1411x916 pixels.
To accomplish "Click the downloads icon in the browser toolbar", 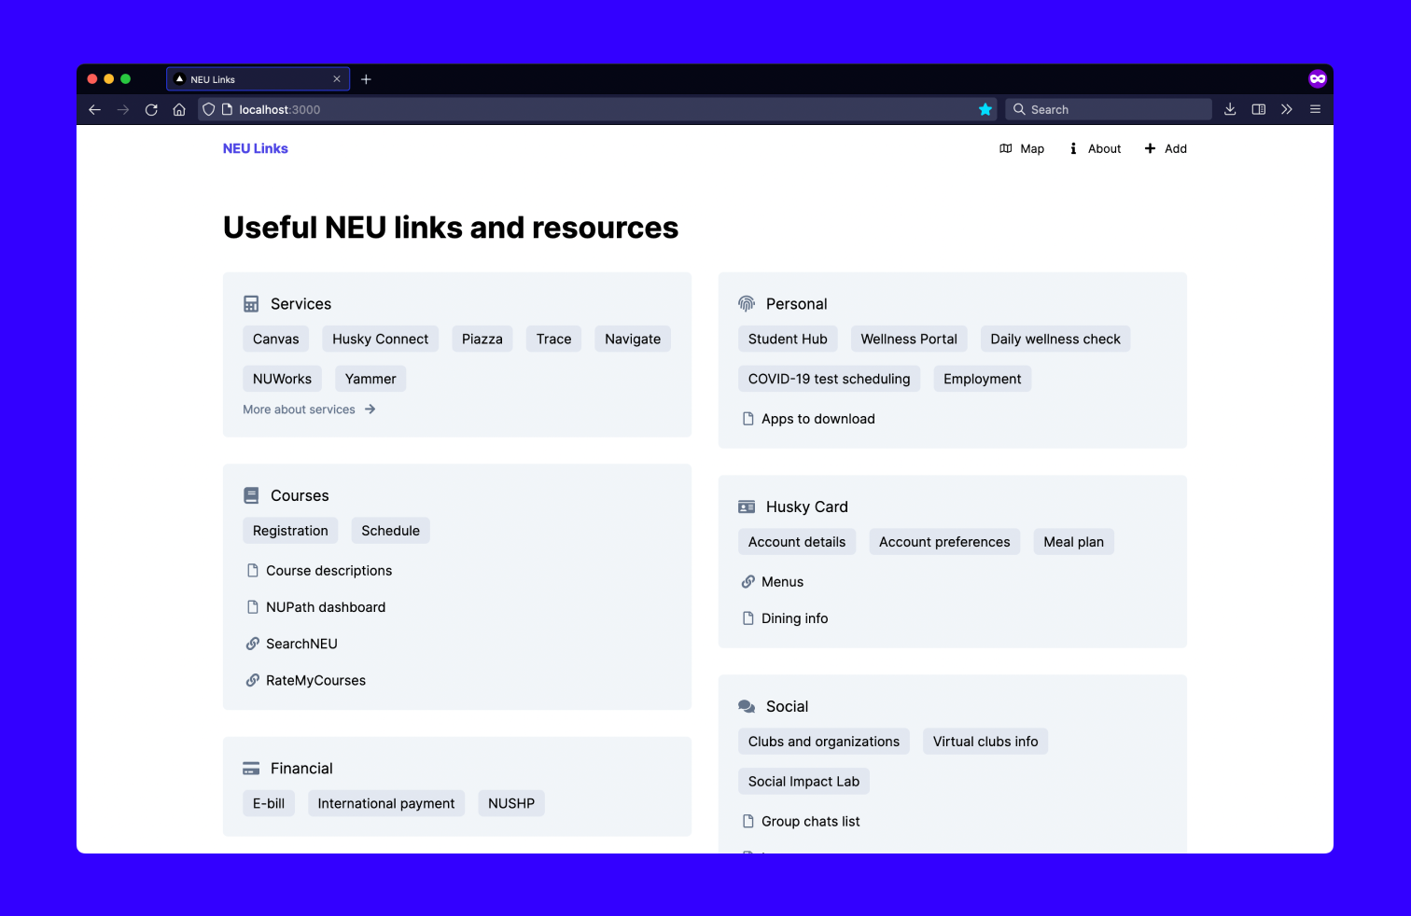I will (1230, 109).
